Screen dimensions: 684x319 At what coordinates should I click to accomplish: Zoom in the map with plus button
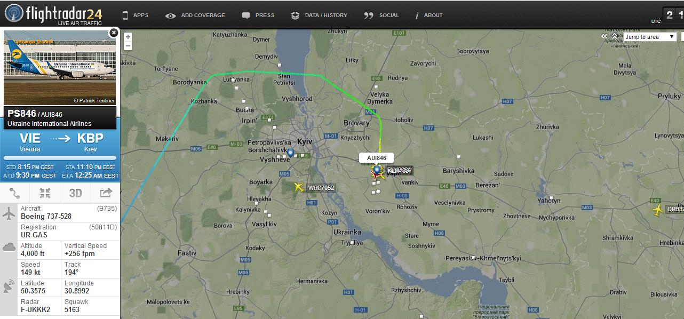tap(128, 37)
